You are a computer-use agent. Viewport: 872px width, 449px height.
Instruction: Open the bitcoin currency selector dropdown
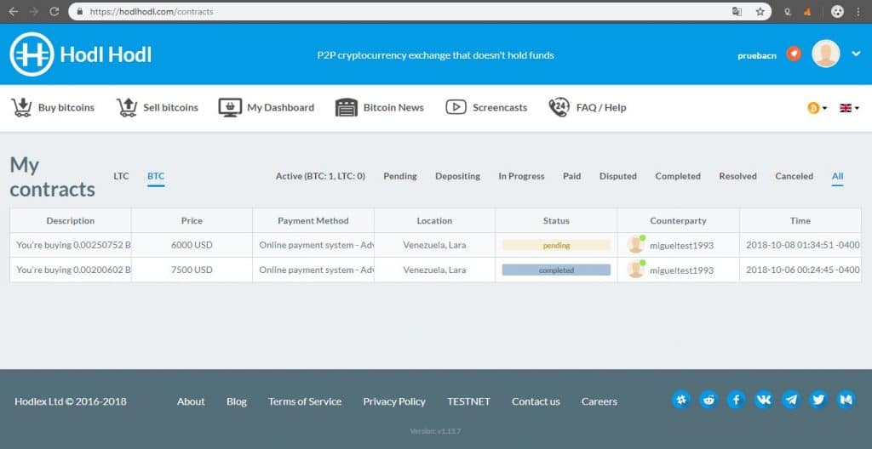[x=817, y=108]
